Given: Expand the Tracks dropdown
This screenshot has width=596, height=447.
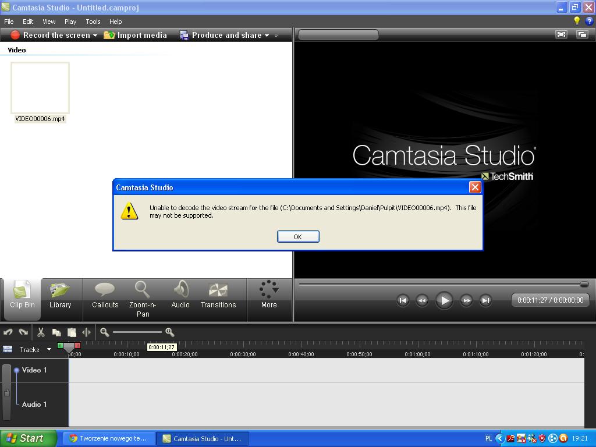Looking at the screenshot, I should point(49,349).
